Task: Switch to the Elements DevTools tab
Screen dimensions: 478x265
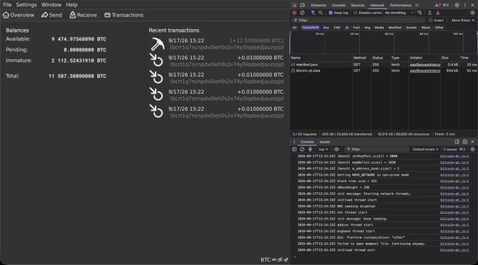Action: pos(318,5)
